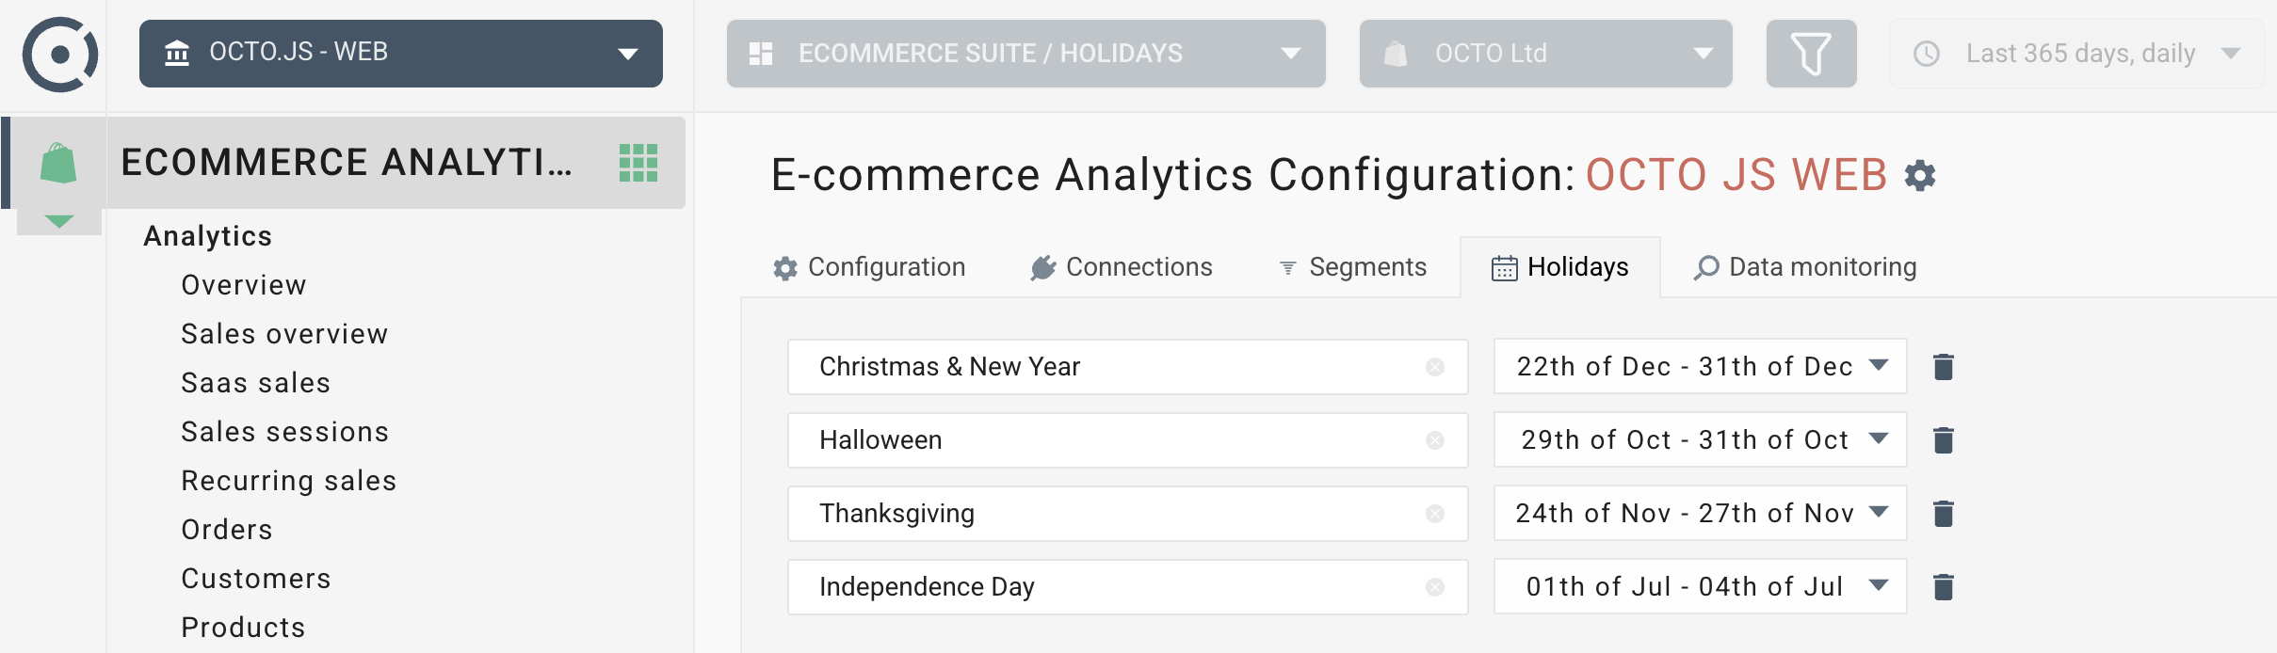
Task: Clear the Independence Day name field
Action: [x=1434, y=587]
